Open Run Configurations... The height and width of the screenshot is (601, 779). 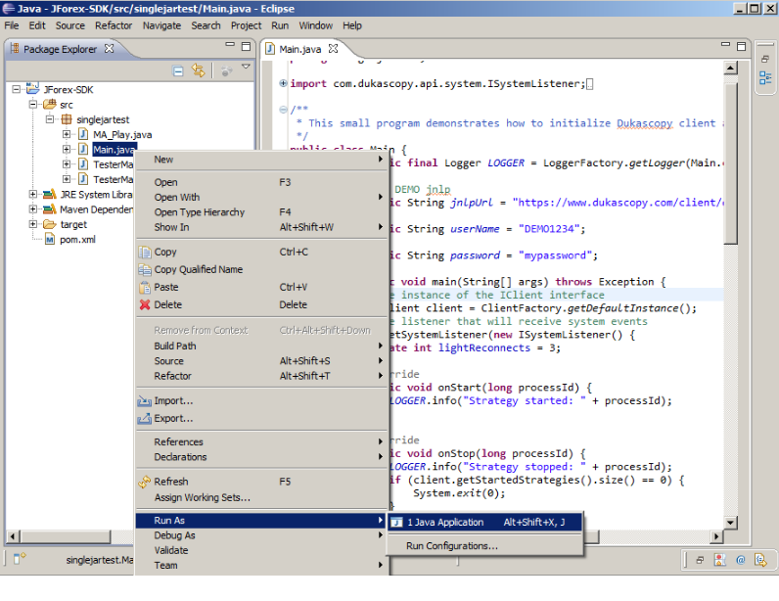(484, 546)
